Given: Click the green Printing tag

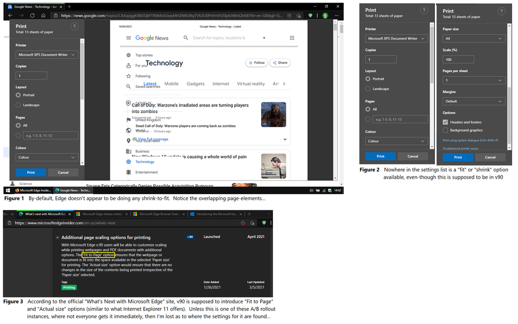Looking at the screenshot, I should 69,288.
